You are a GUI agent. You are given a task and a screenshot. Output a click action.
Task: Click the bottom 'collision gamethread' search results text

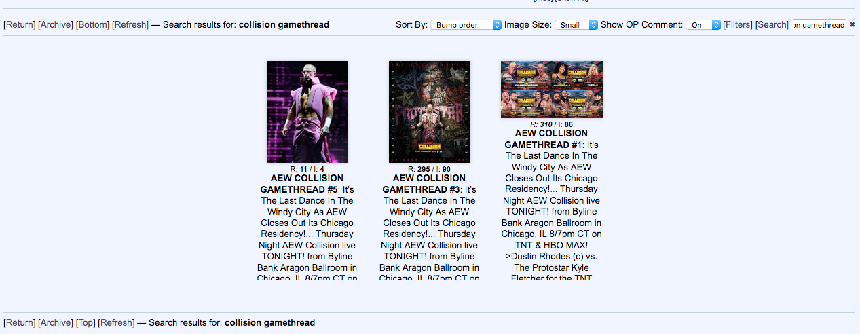tap(270, 323)
